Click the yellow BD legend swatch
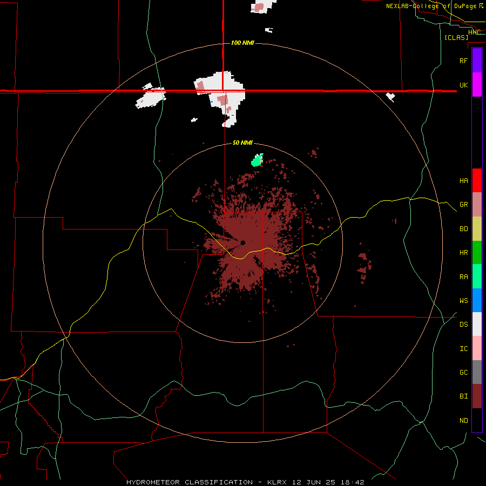 pos(477,228)
